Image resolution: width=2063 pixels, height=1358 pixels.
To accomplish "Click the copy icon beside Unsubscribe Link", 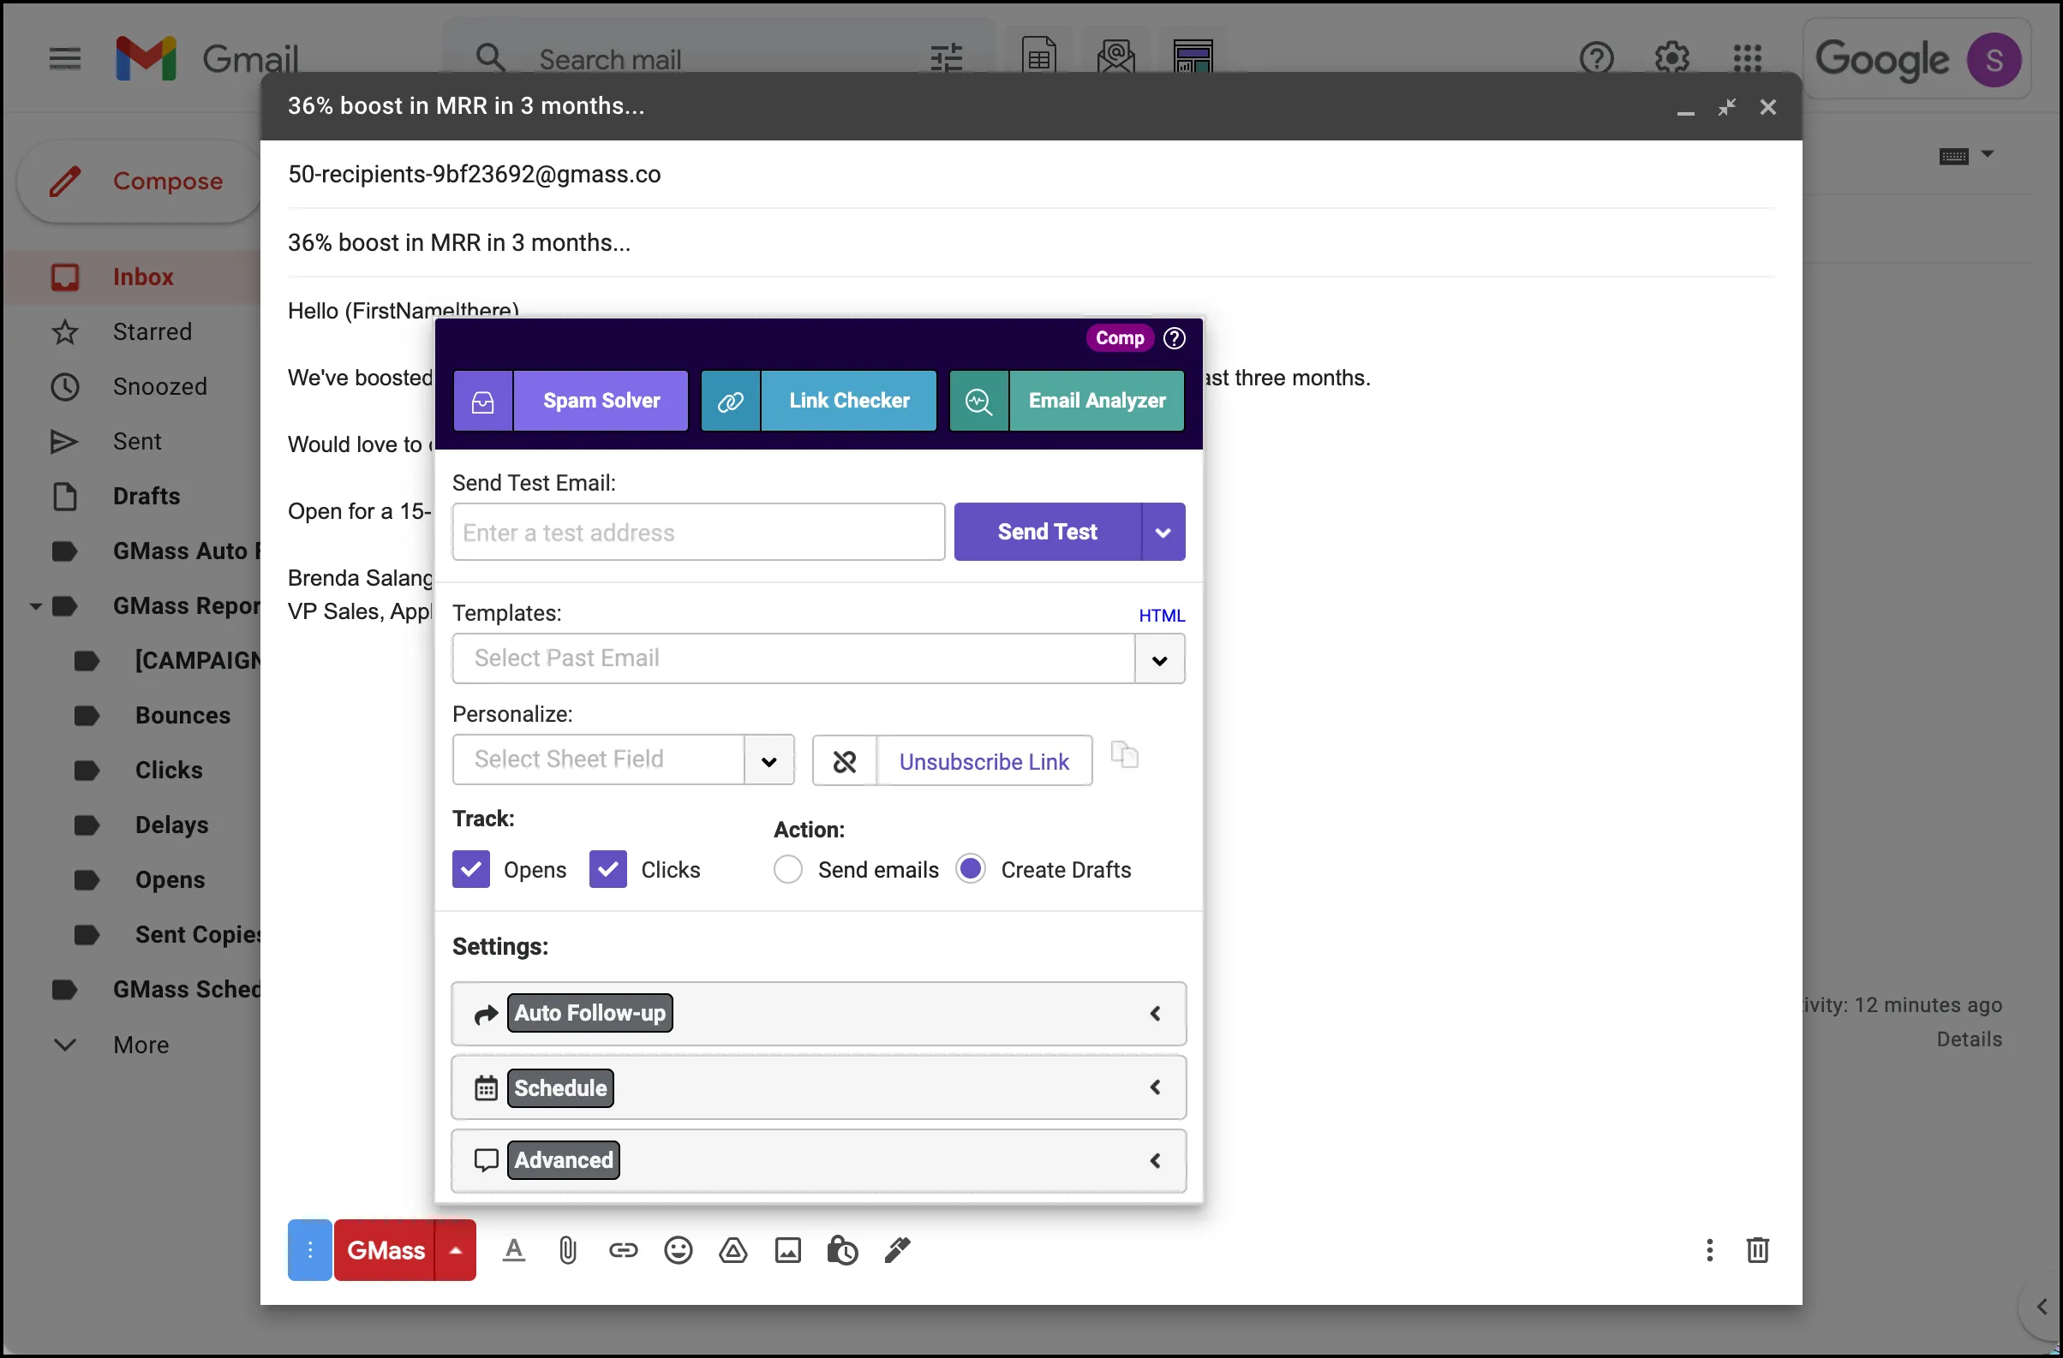I will coord(1124,755).
